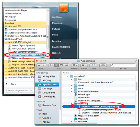
Task: Click Reset Settings to Default
Action: click(21, 61)
